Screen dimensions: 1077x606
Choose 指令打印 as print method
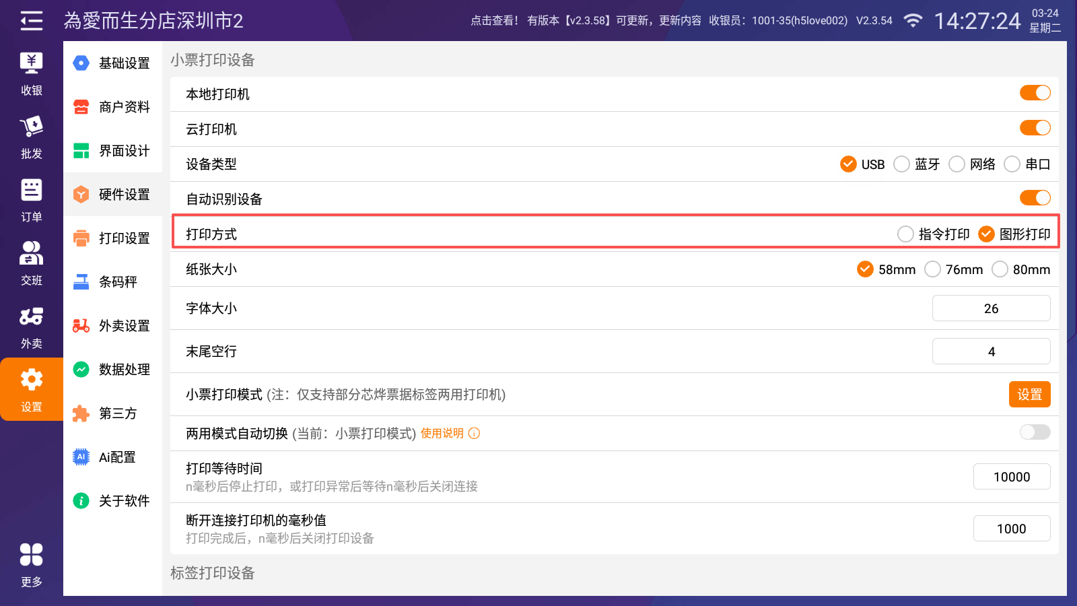tap(906, 234)
